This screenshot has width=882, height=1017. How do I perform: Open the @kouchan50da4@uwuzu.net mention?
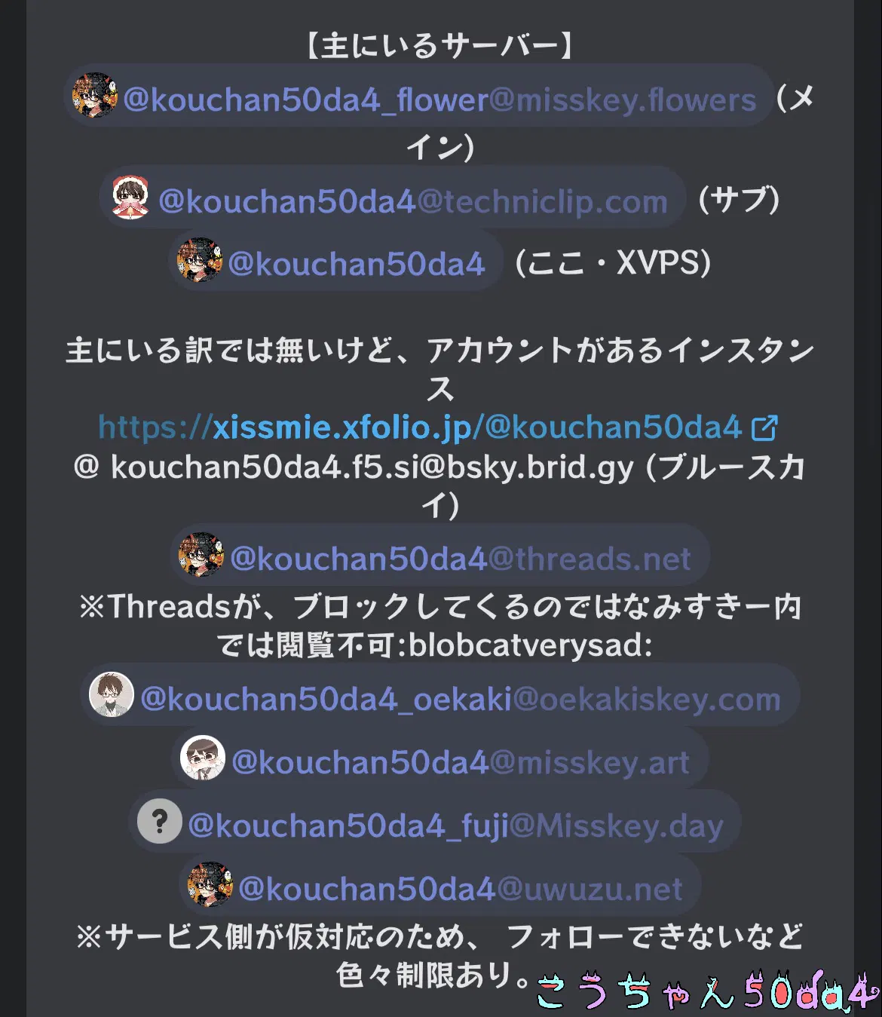pos(440,884)
